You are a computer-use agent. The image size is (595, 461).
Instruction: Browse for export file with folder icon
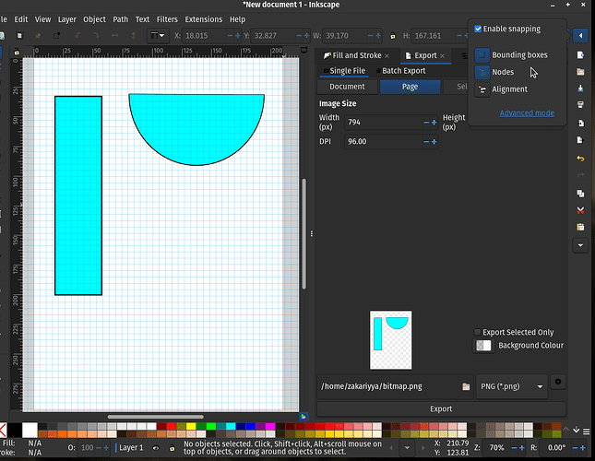466,386
